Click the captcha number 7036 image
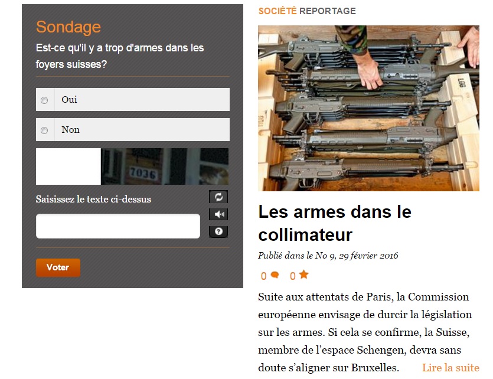493x379 pixels. point(165,166)
